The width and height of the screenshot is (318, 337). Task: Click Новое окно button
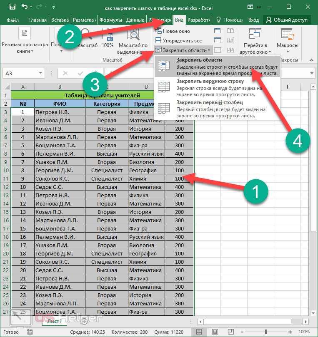(173, 31)
